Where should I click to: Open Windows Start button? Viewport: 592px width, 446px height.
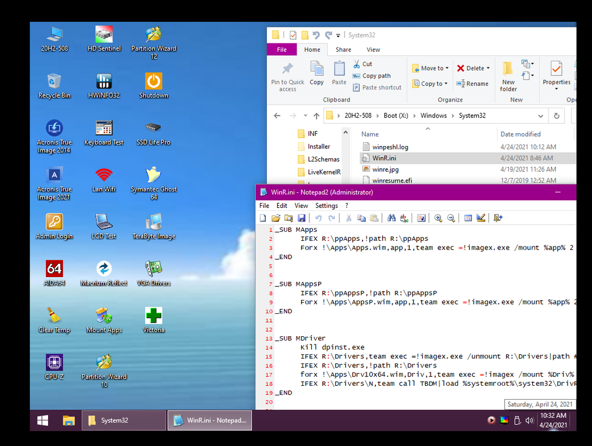[x=42, y=420]
